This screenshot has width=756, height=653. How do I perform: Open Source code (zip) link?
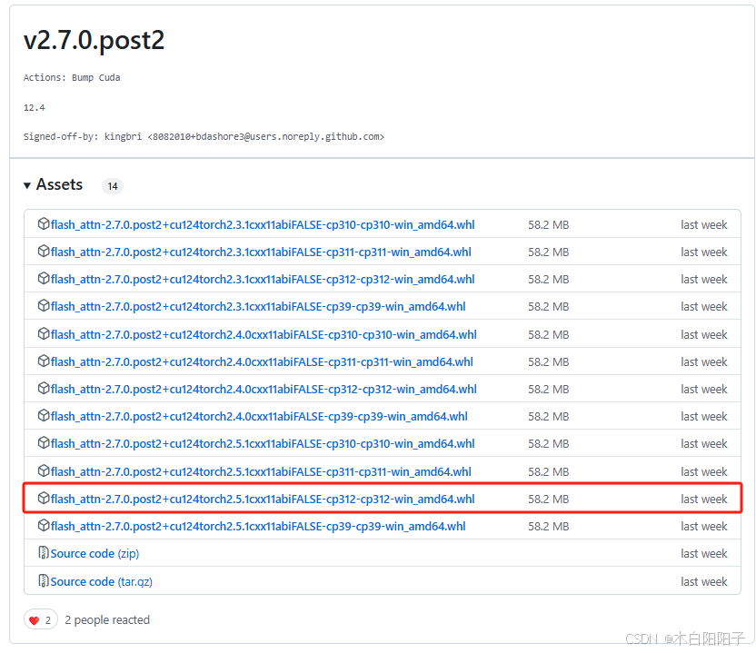click(x=95, y=554)
